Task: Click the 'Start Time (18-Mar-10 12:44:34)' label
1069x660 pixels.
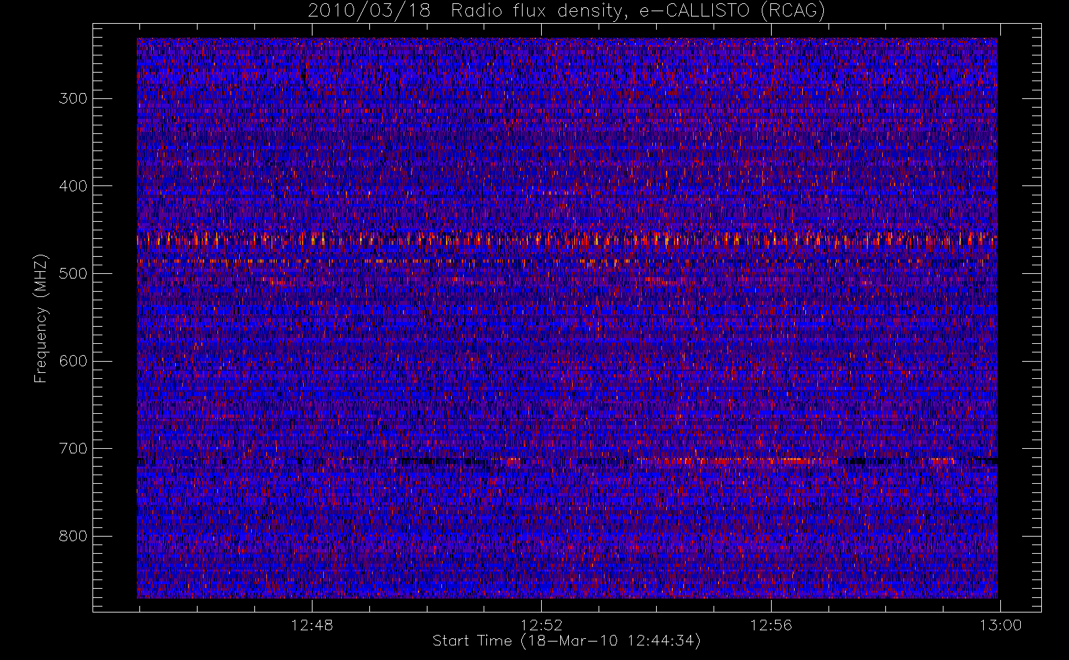Action: coord(567,641)
